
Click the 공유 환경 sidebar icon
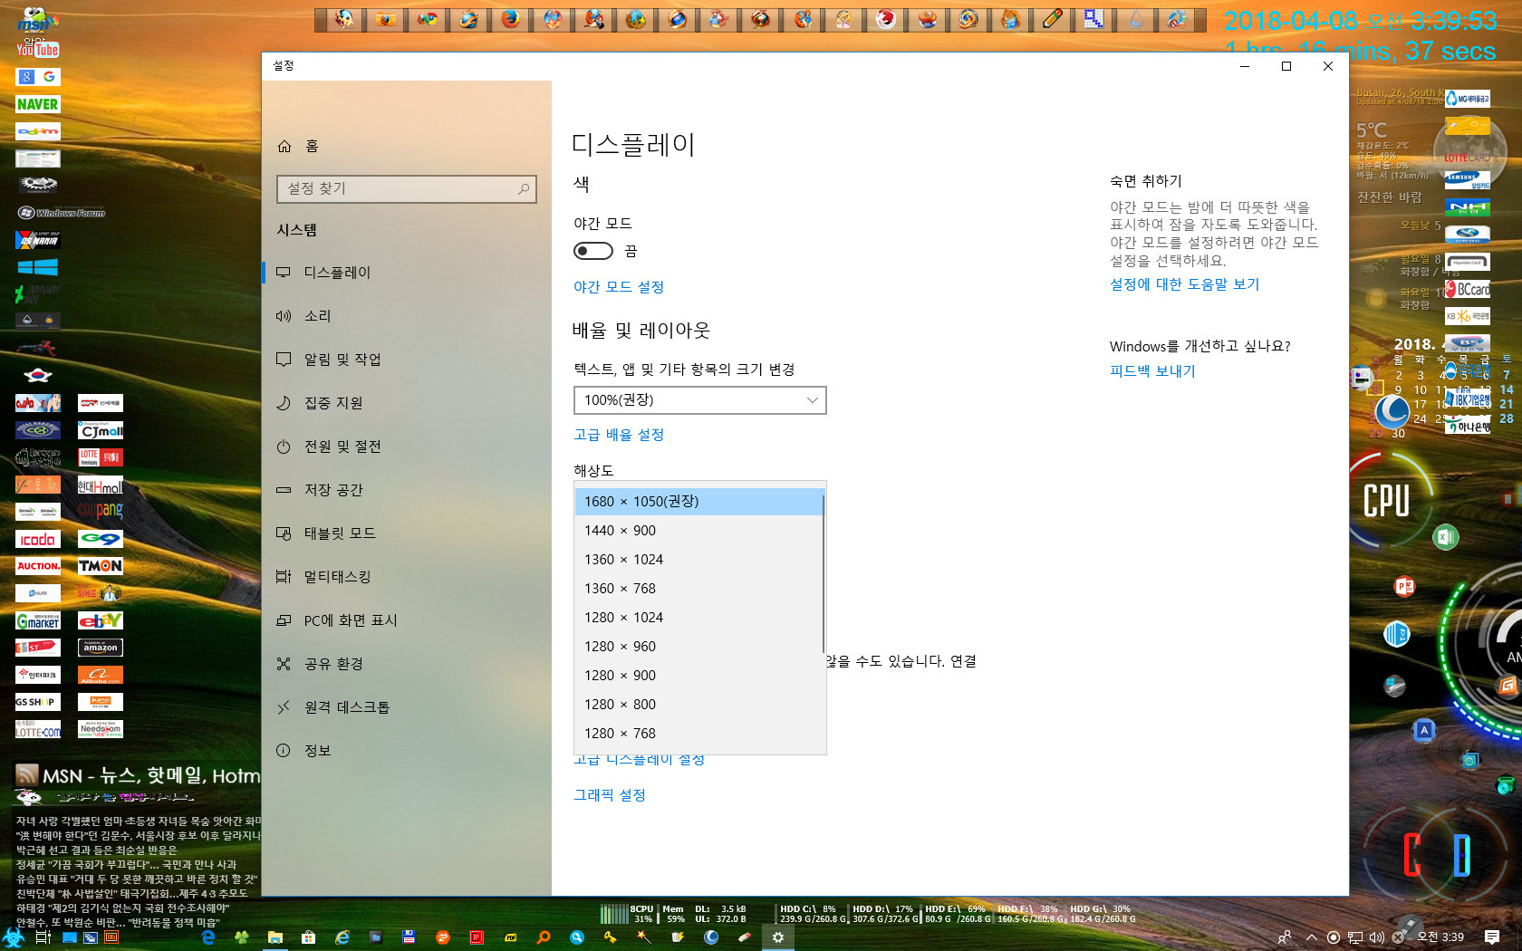(x=284, y=664)
